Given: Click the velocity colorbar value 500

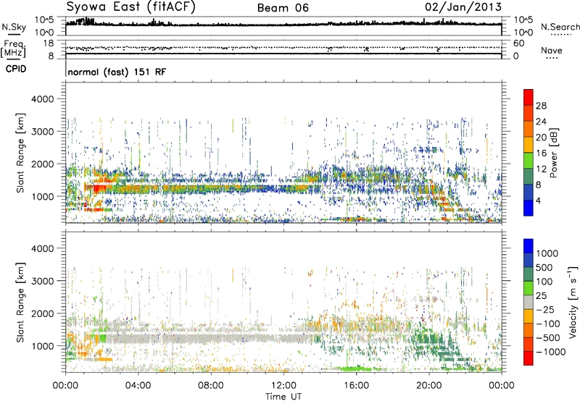Looking at the screenshot, I should tap(544, 267).
